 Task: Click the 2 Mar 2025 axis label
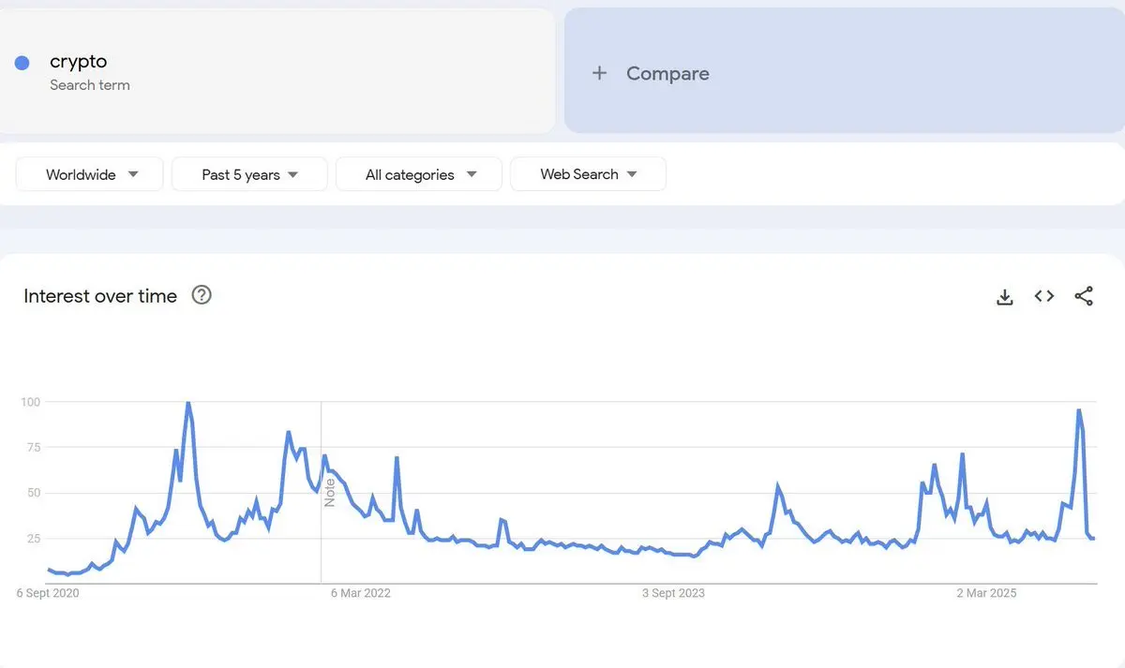pyautogui.click(x=986, y=593)
